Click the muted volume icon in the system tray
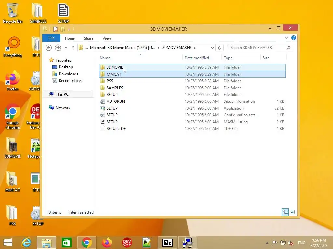 291,243
